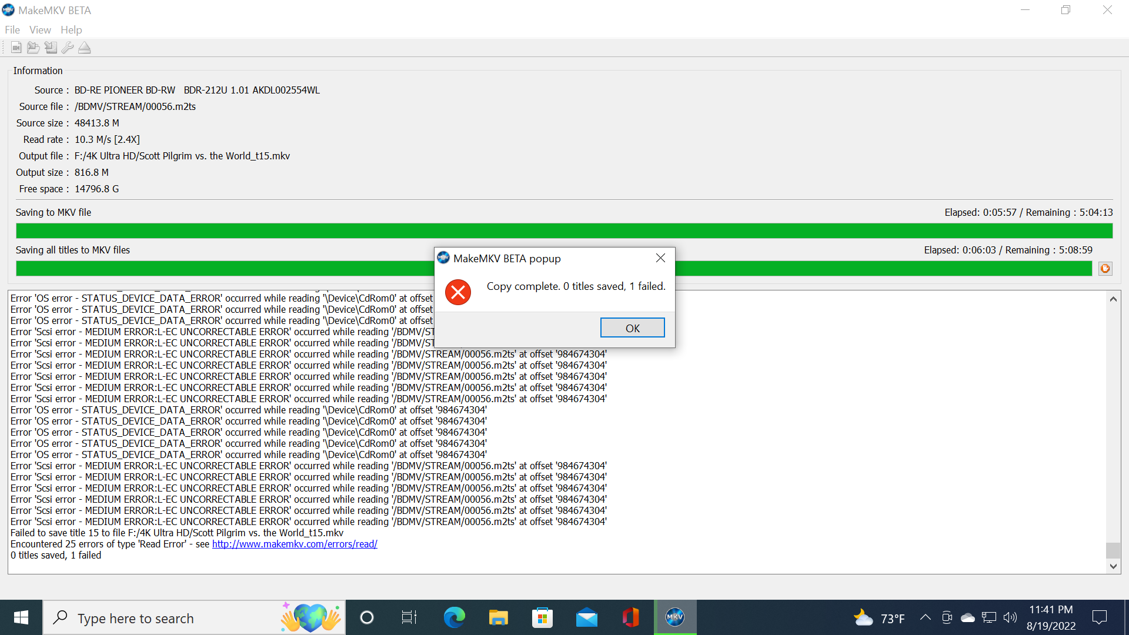This screenshot has height=635, width=1129.
Task: Open Preferences with the wrench icon
Action: coord(68,48)
